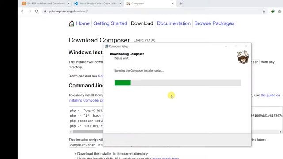This screenshot has height=159, width=283.
Task: Switch to the Visual Studio Code tab
Action: point(98,4)
